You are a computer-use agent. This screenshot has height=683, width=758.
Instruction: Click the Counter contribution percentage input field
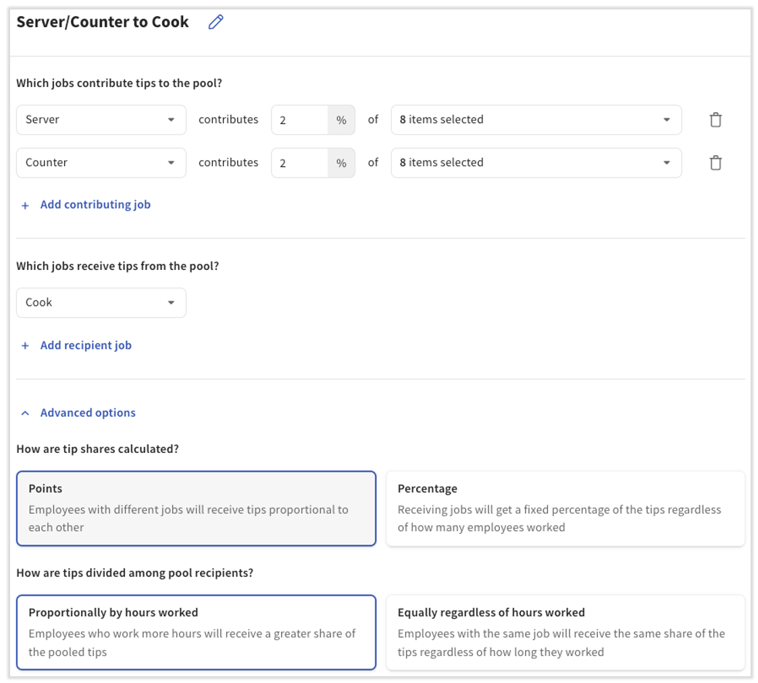pyautogui.click(x=299, y=163)
